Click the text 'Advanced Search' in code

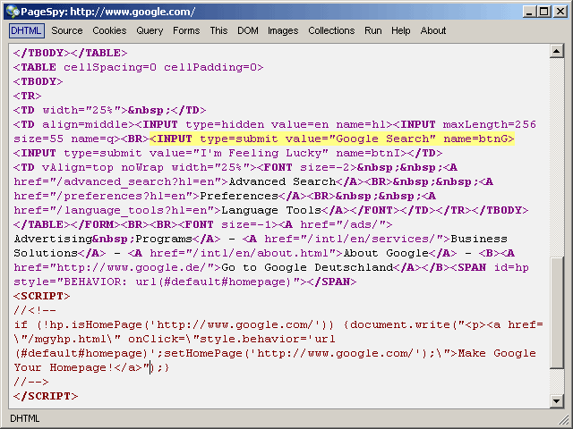(x=282, y=181)
